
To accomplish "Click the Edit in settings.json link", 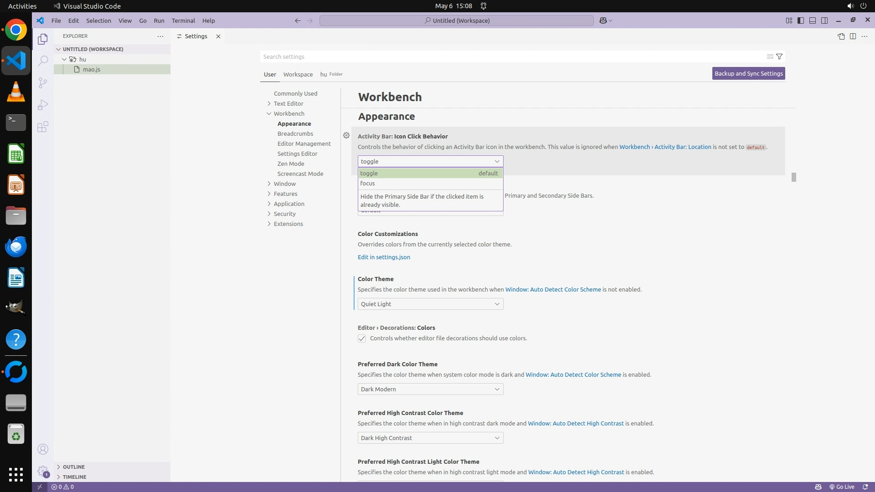I will point(384,257).
